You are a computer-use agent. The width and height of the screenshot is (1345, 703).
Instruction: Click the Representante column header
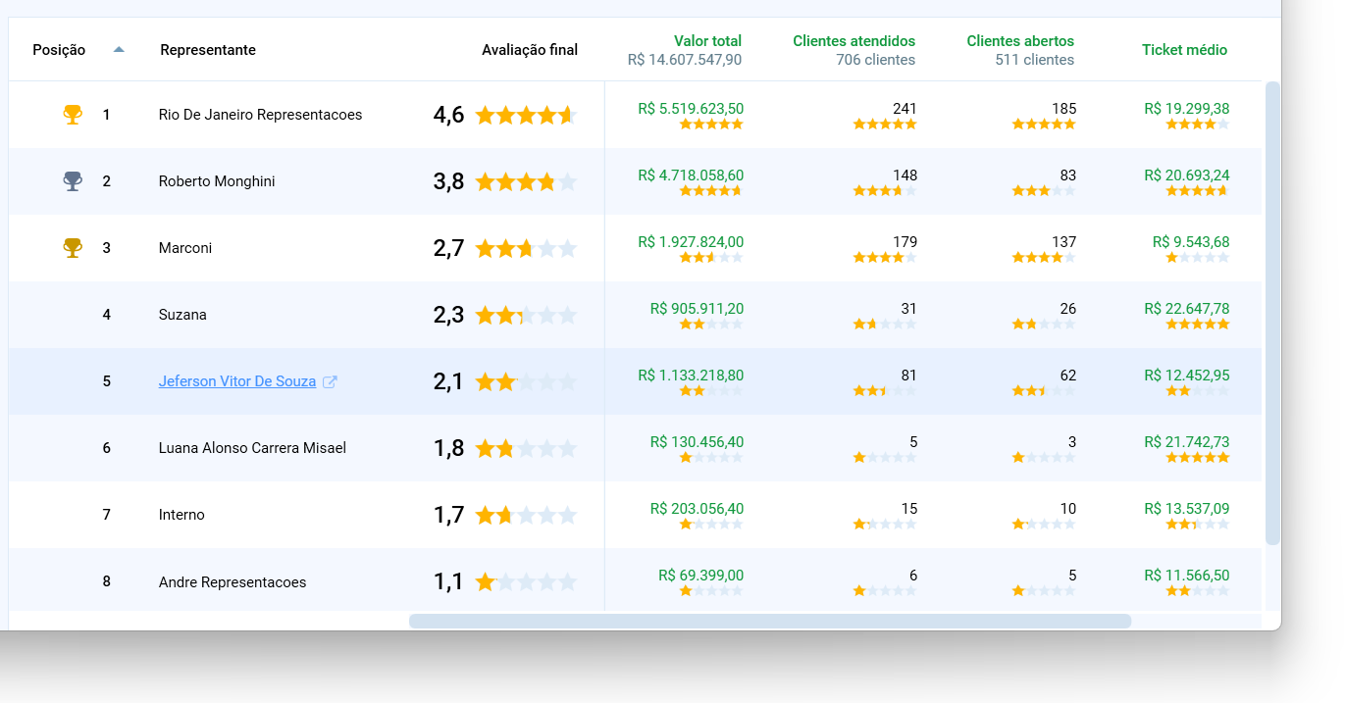pos(208,50)
